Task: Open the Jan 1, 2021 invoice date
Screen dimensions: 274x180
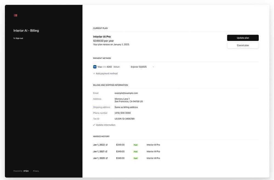Action: (99, 151)
